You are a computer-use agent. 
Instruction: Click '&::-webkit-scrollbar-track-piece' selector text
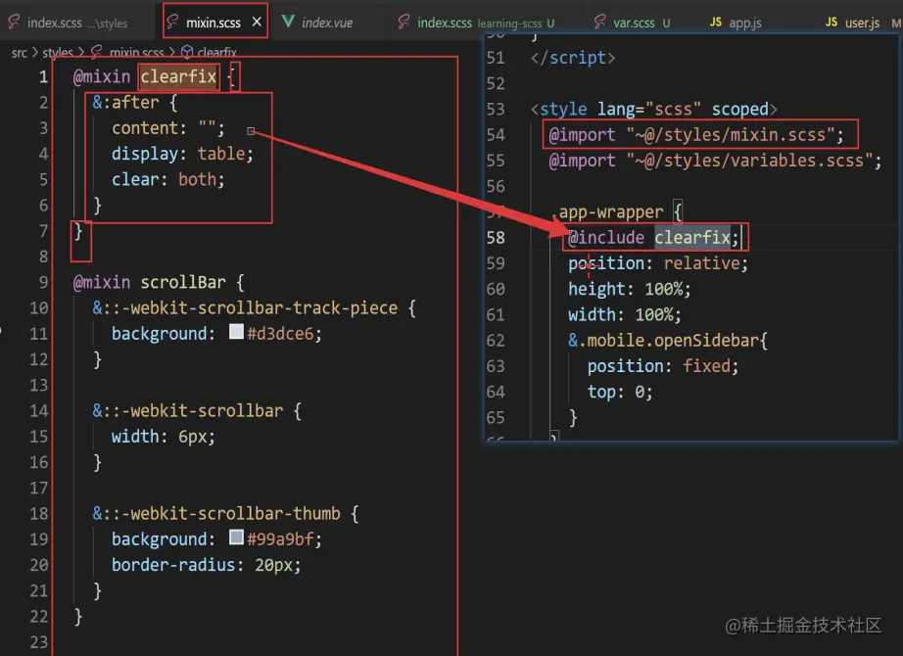[245, 308]
